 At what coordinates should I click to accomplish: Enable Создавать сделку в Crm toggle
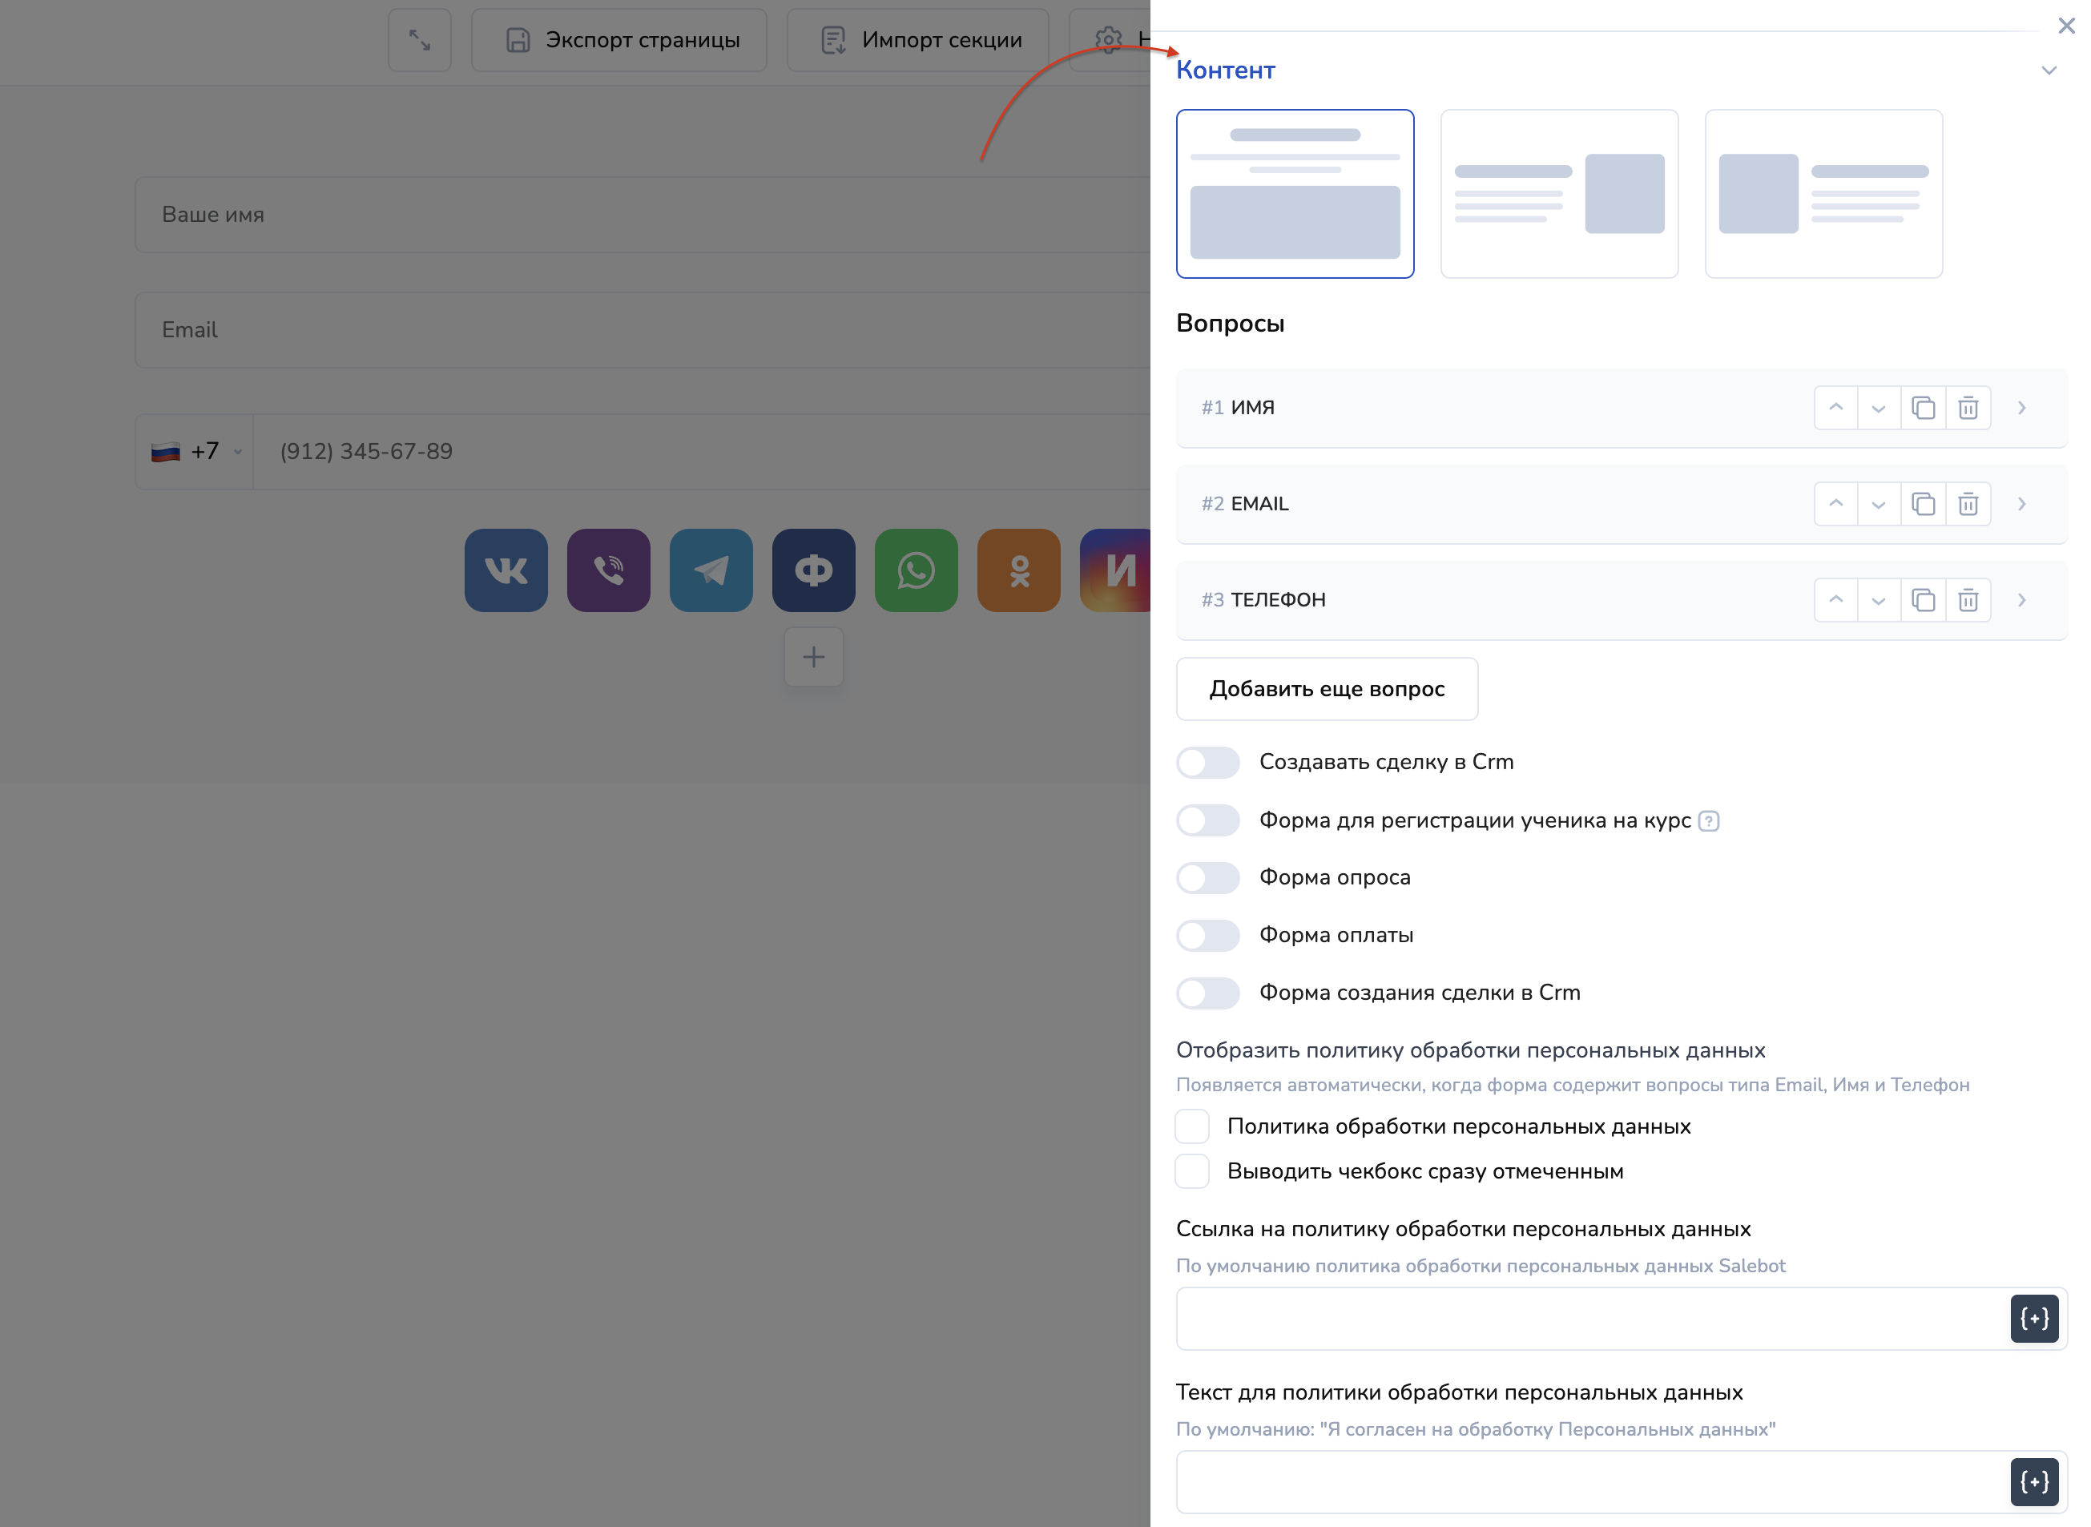[x=1207, y=763]
